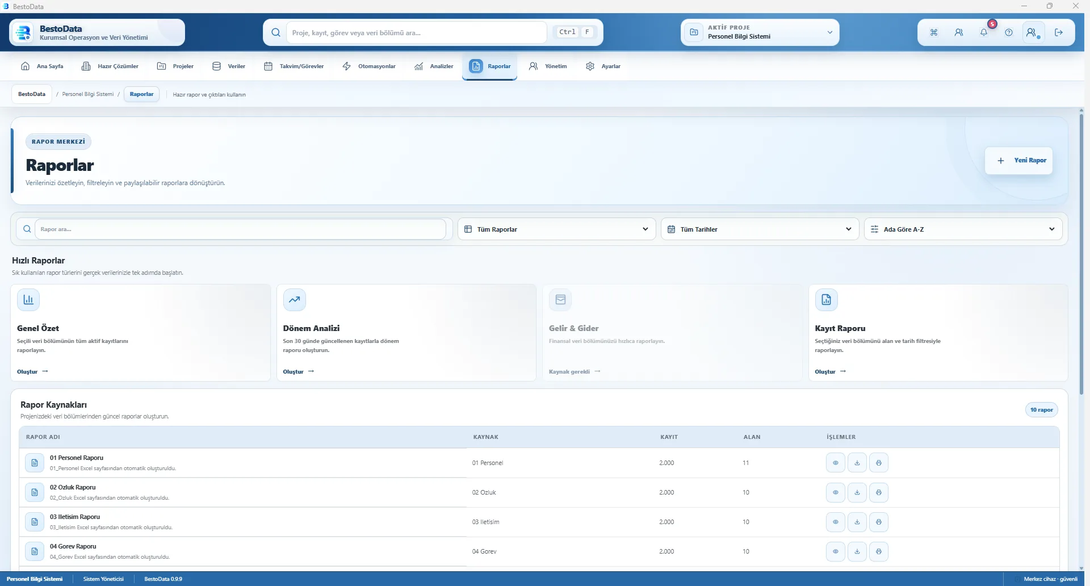Open the command shortcuts icon in header
The height and width of the screenshot is (586, 1090).
934,32
